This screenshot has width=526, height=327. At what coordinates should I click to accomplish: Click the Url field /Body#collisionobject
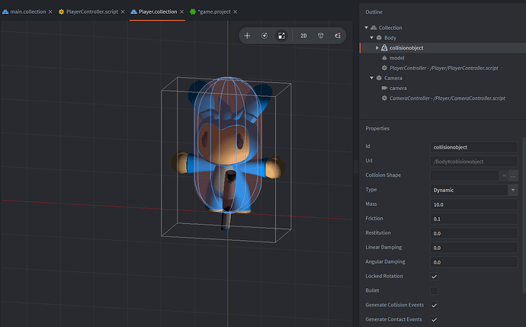pyautogui.click(x=473, y=162)
